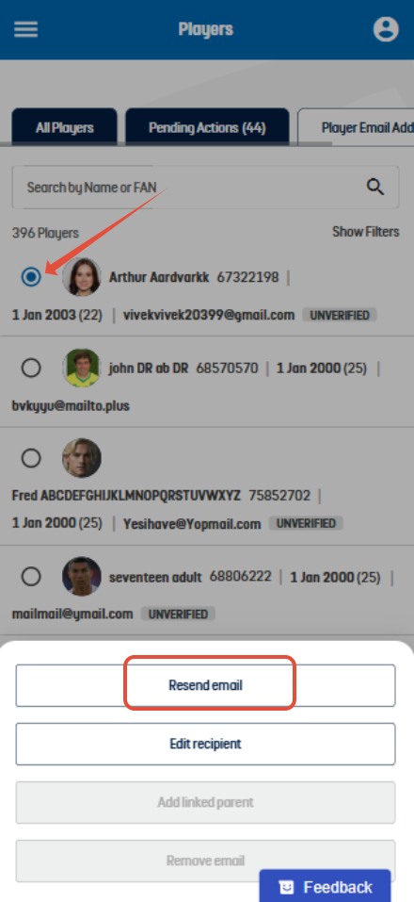The width and height of the screenshot is (414, 902).
Task: Select the seventeen adult radio button
Action: [31, 577]
